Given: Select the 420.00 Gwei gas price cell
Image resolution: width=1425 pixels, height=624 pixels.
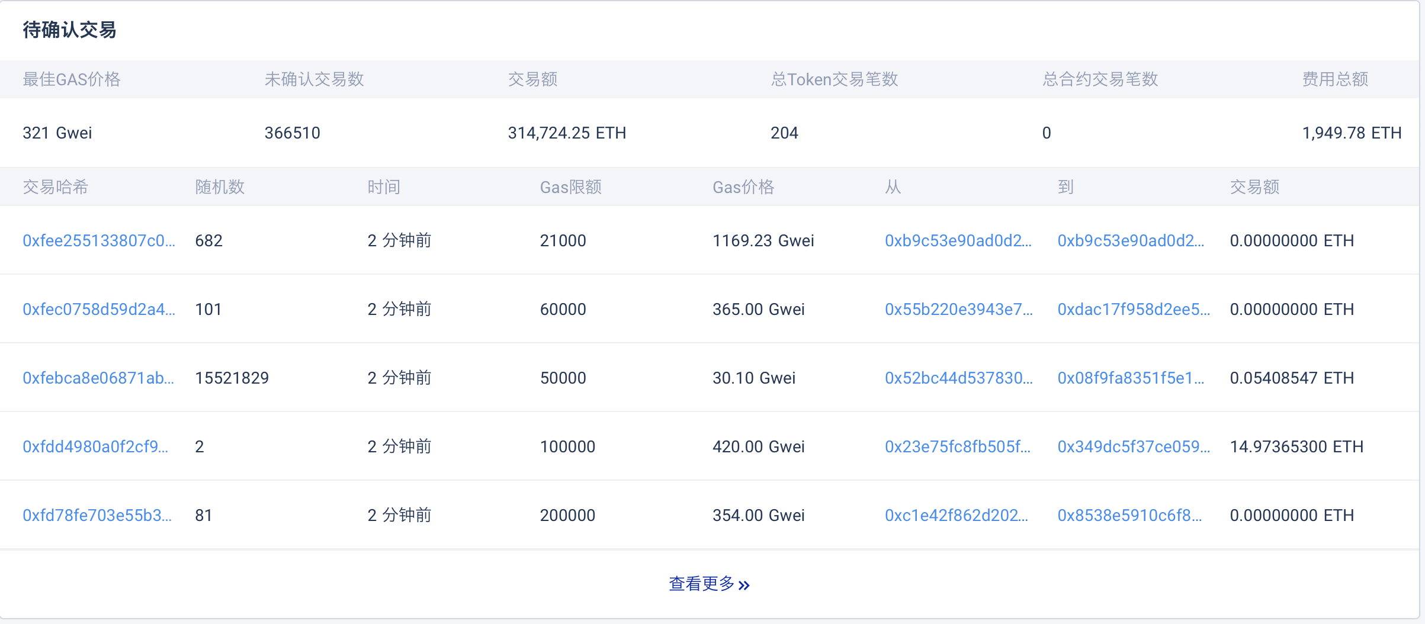Looking at the screenshot, I should click(759, 446).
